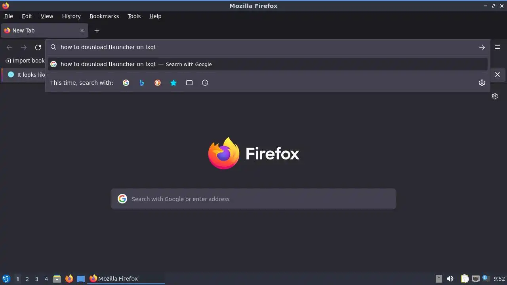Search this time with Bing icon
The height and width of the screenshot is (285, 507).
pos(142,83)
